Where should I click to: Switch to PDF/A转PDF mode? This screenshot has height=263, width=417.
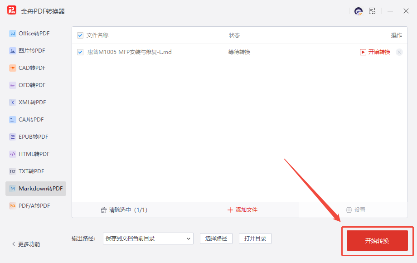[x=36, y=206]
